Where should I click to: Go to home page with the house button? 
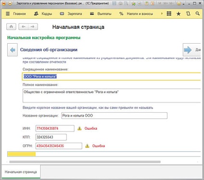click(x=11, y=26)
